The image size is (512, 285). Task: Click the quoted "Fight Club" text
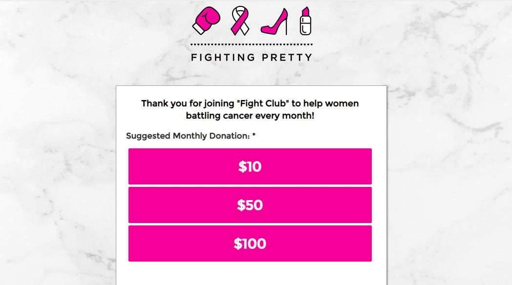pos(263,103)
